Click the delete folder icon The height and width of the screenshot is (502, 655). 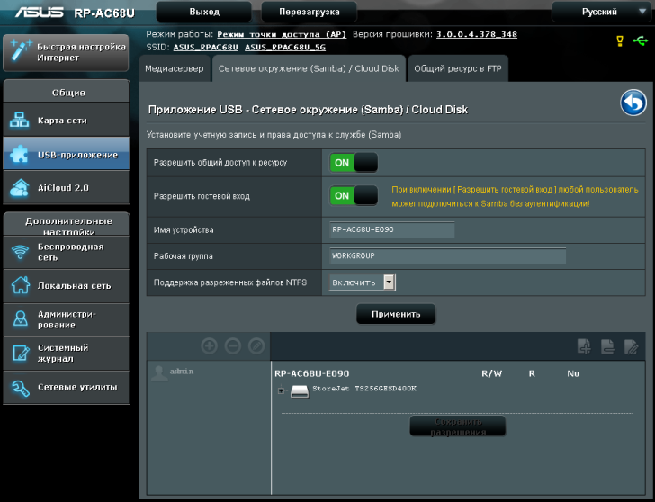click(607, 346)
